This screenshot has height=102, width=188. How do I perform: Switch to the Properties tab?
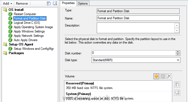(x=68, y=3)
